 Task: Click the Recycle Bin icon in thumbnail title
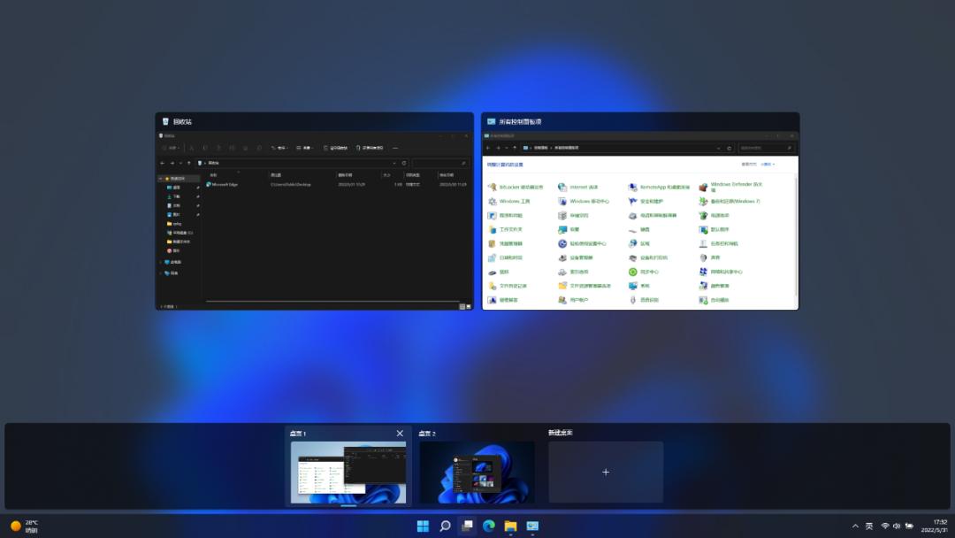tap(164, 122)
